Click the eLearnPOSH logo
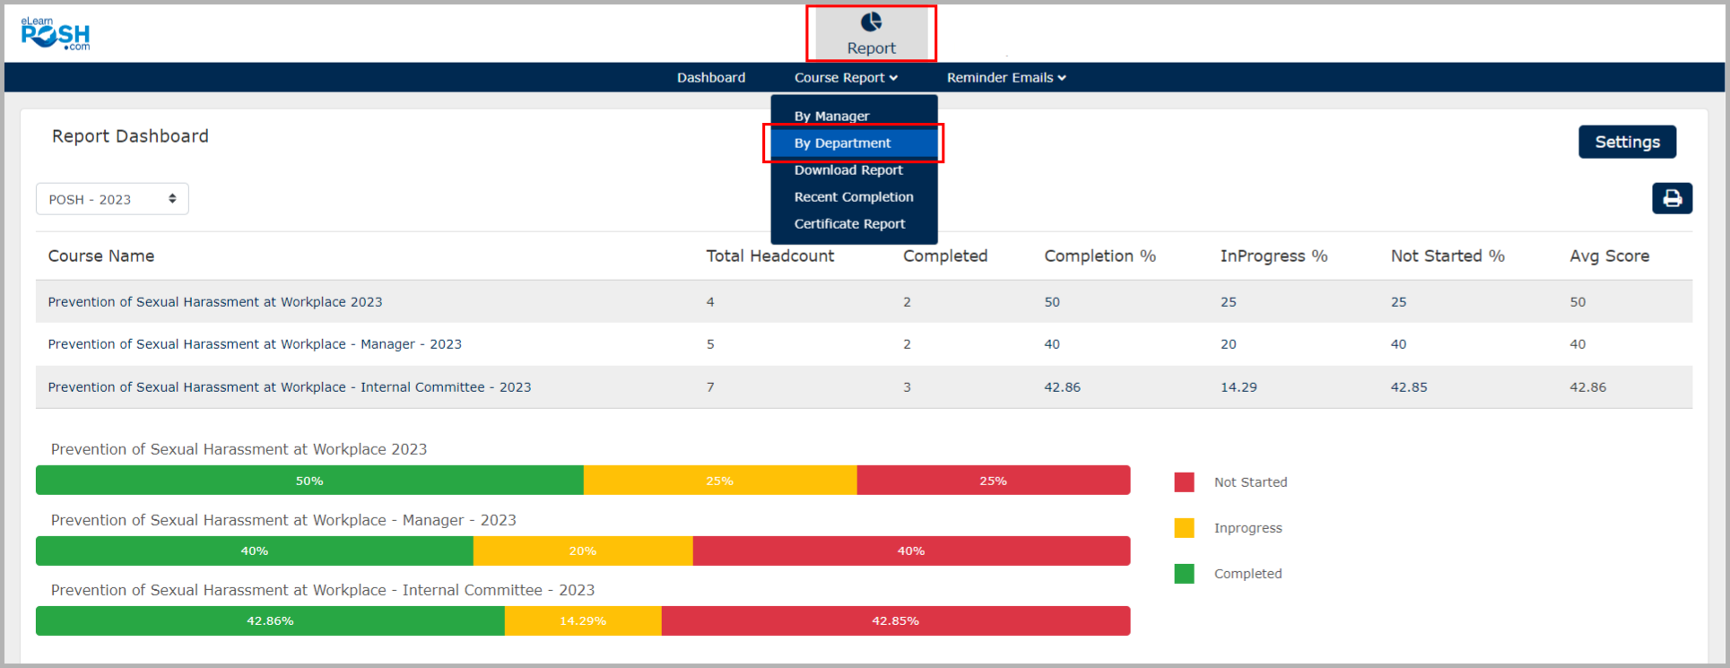Image resolution: width=1730 pixels, height=668 pixels. point(56,34)
